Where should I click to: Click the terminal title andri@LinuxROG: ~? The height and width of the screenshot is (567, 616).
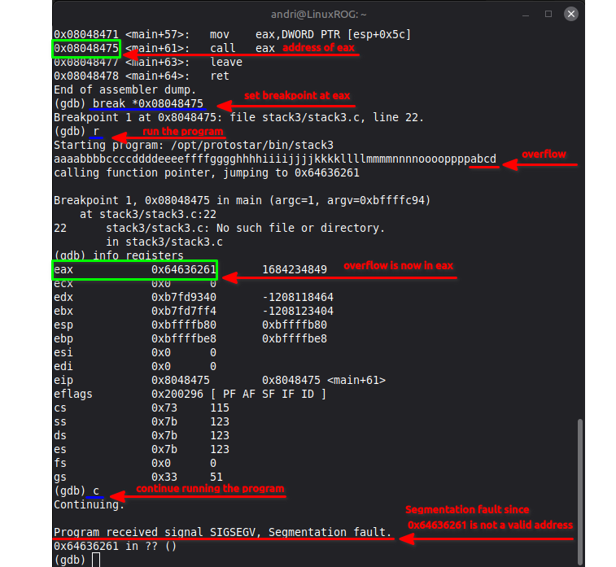319,15
